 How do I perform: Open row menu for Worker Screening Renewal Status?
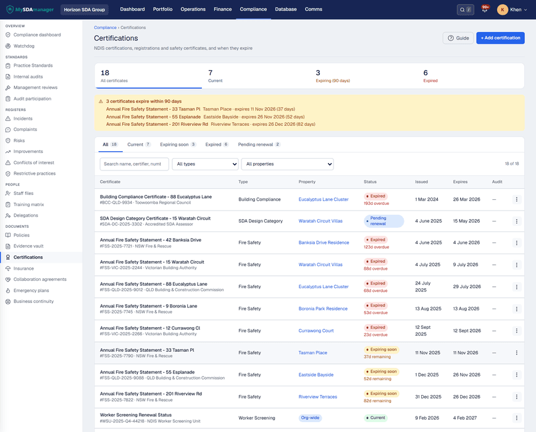[516, 418]
